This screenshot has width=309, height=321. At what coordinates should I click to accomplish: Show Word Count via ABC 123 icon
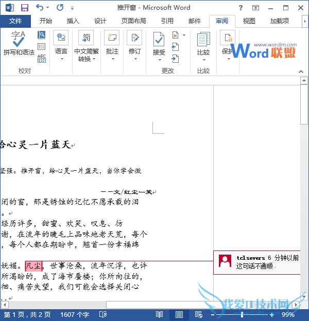pyautogui.click(x=42, y=59)
